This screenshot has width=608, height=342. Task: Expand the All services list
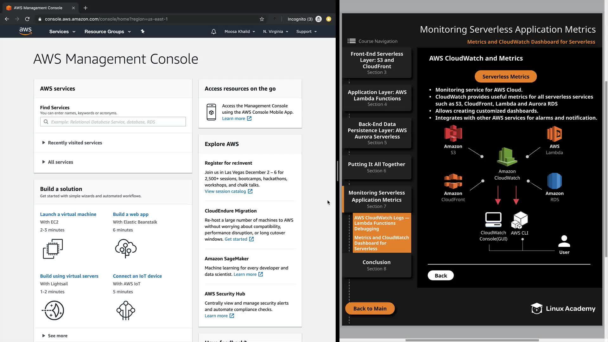60,162
